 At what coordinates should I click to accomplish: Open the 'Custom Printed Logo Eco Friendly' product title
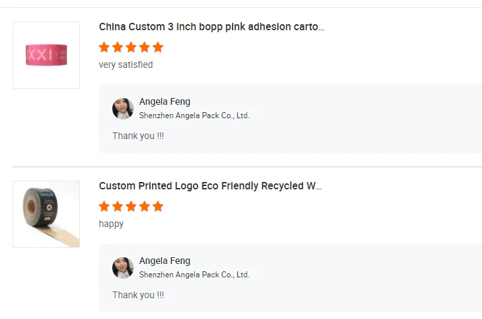click(x=210, y=186)
